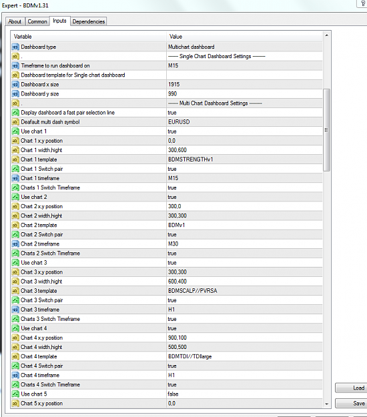Screen dimensions: 367x417
Task: Click the boolean icon beside Display dashboard a fast pair selection line
Action: coord(15,113)
